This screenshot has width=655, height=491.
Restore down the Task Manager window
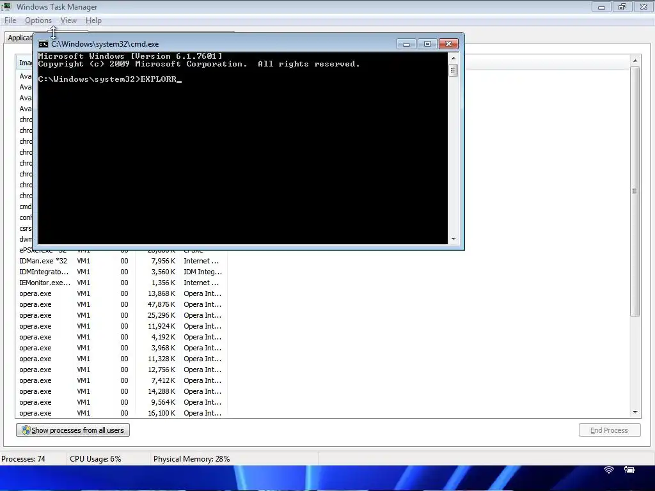[x=622, y=7]
